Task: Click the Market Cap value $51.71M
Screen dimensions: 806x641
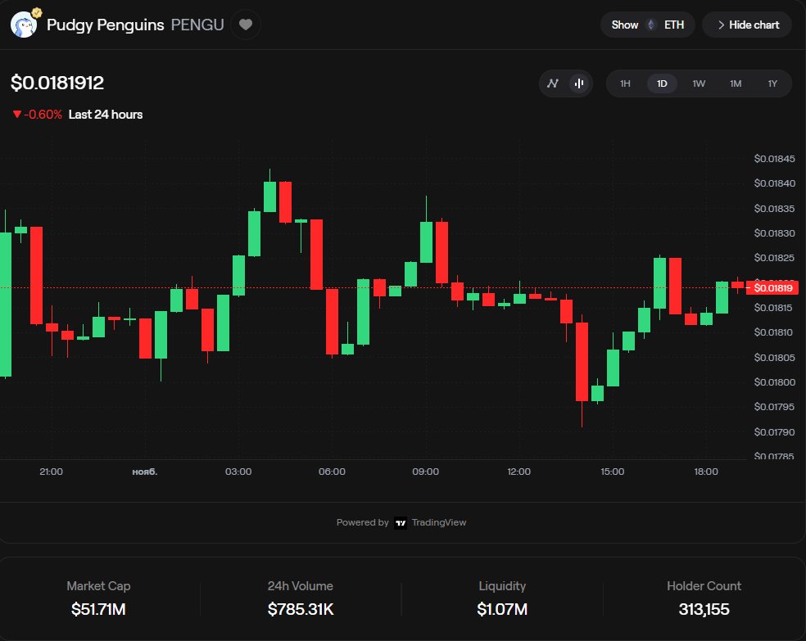Action: coord(98,609)
